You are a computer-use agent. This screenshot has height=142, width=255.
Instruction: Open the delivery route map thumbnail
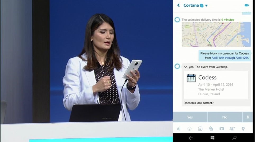click(216, 34)
